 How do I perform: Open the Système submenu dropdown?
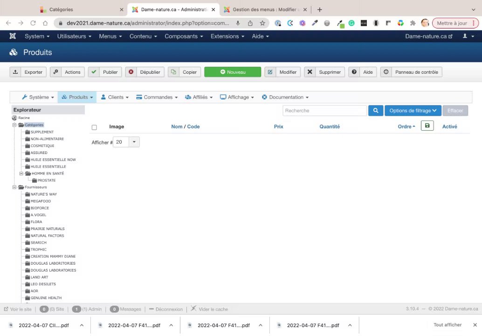38,97
